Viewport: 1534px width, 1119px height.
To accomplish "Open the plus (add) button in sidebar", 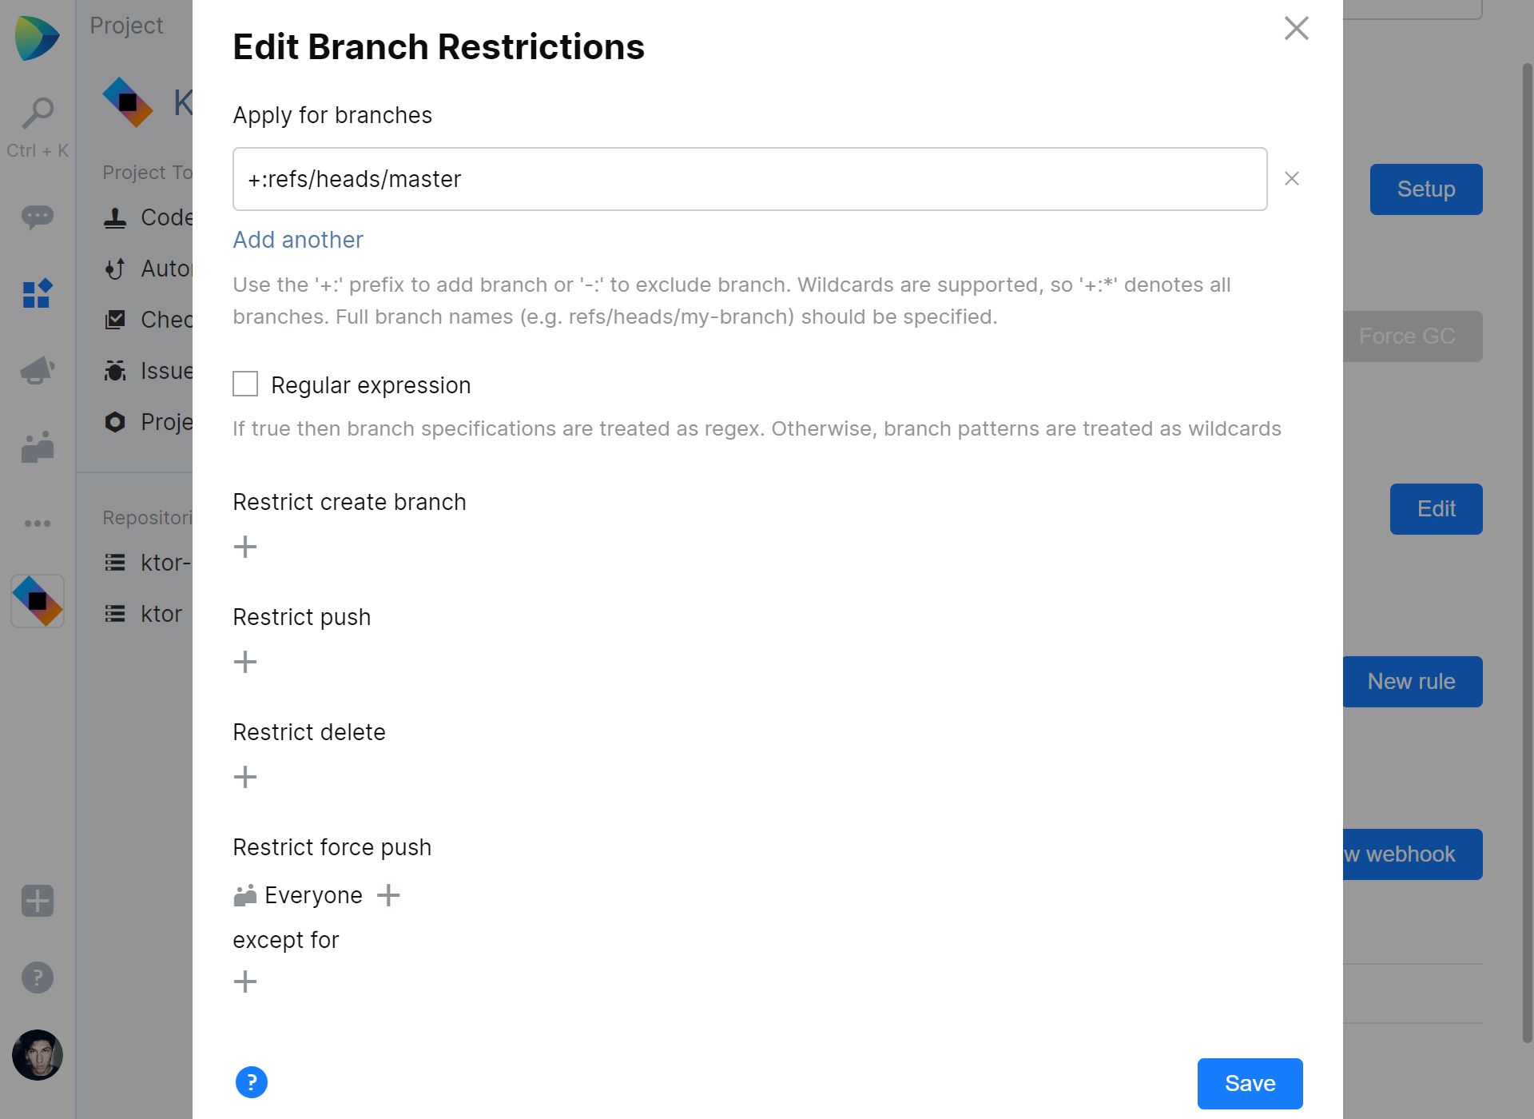I will tap(37, 901).
